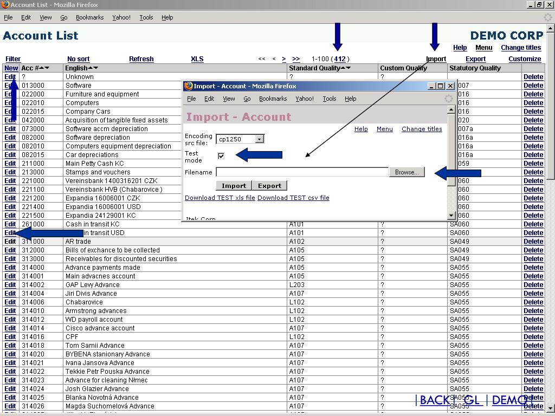Image resolution: width=555 pixels, height=416 pixels.
Task: Click Menu link in Account List page
Action: pos(483,48)
